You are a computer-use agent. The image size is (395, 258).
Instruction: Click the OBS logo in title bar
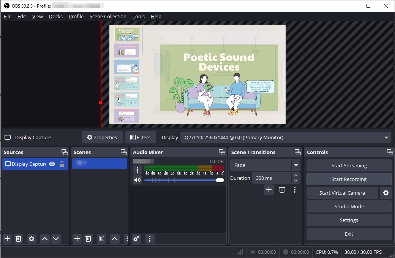7,6
